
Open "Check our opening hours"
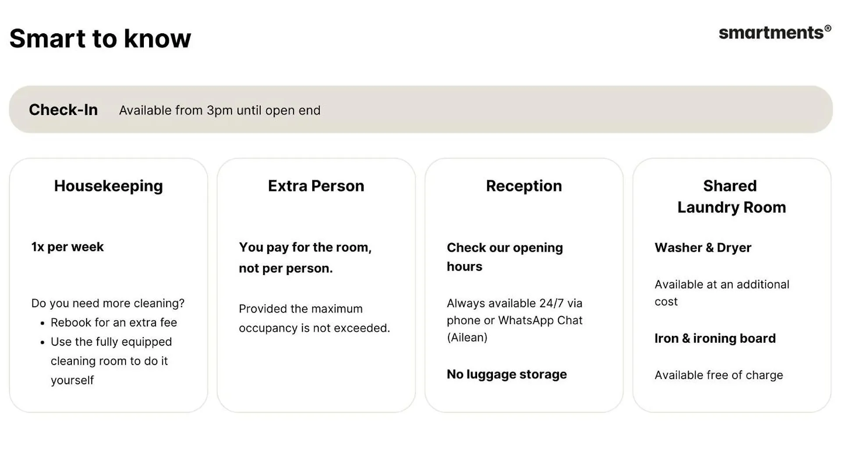pyautogui.click(x=504, y=257)
